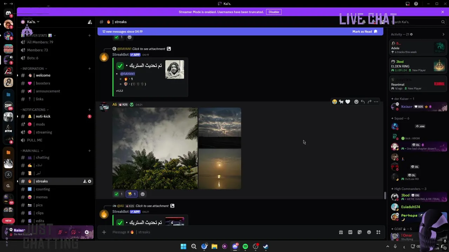Add attachment with plus button in message bar

pyautogui.click(x=104, y=232)
